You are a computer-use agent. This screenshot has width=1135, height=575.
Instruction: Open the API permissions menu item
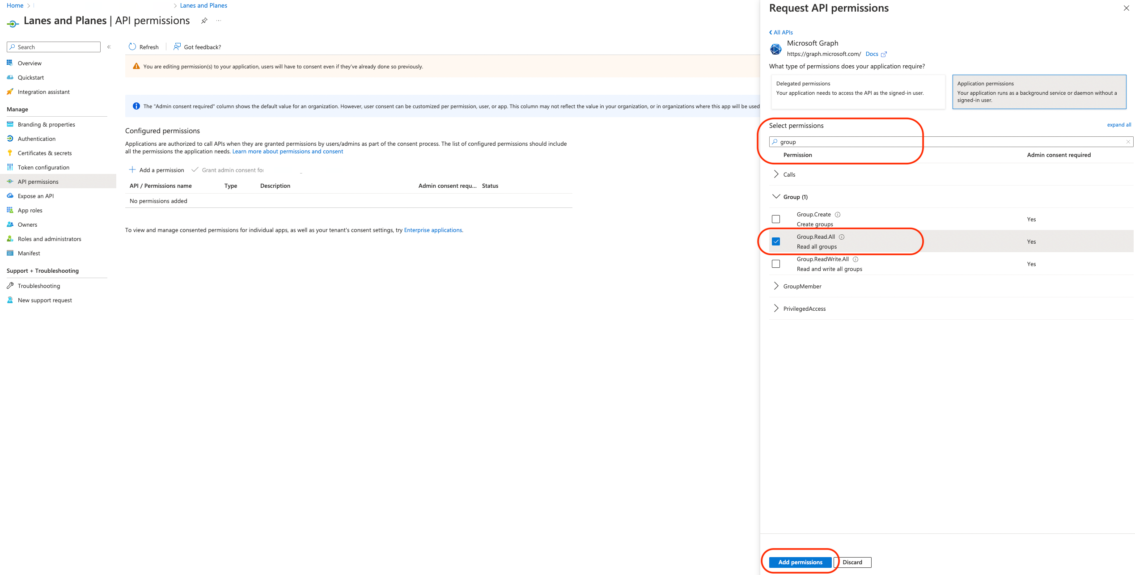[58, 182]
